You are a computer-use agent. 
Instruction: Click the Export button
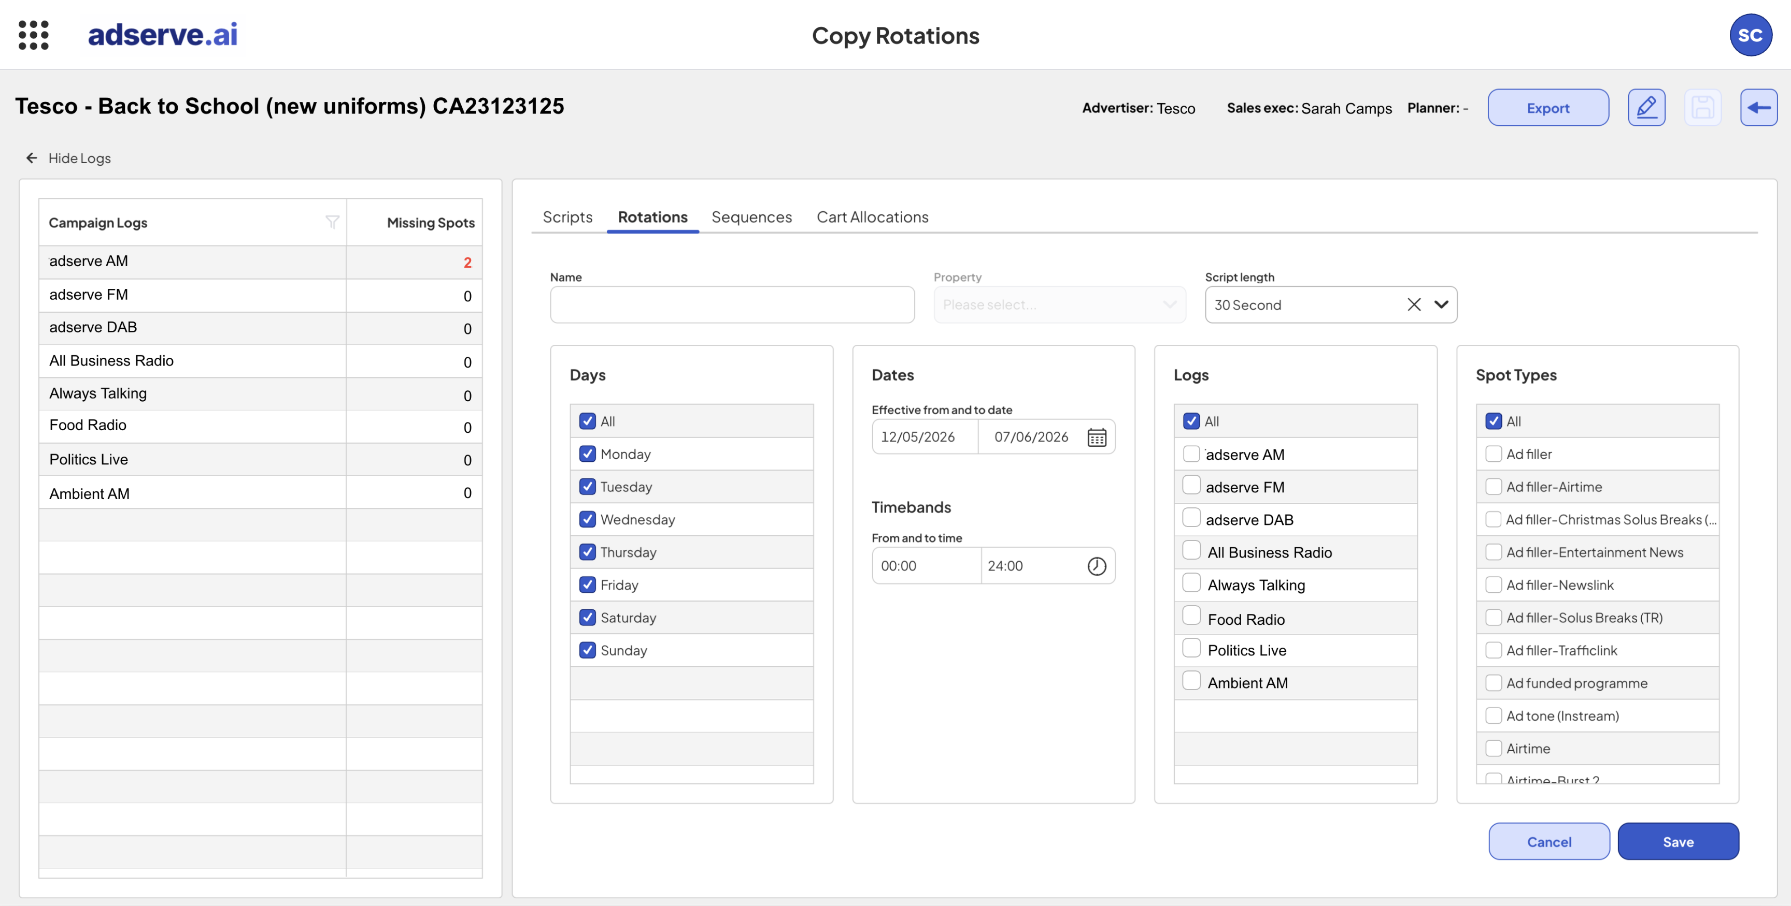1547,108
